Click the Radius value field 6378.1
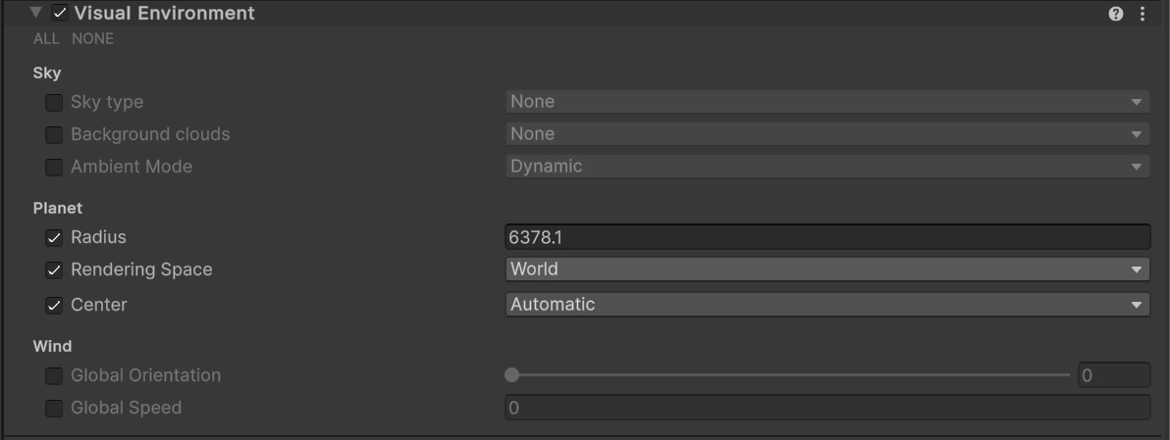 pyautogui.click(x=826, y=237)
